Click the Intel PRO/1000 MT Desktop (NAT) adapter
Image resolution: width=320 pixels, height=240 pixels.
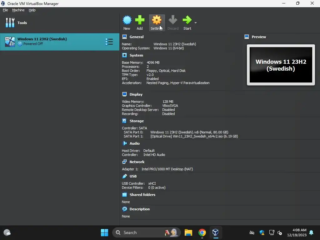167,169
